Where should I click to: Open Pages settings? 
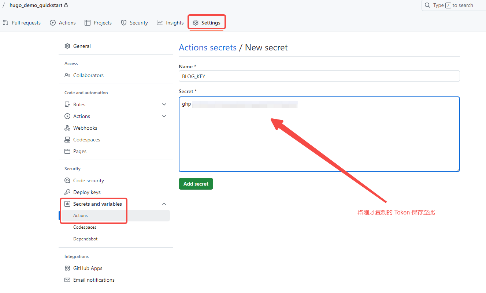coord(116,151)
